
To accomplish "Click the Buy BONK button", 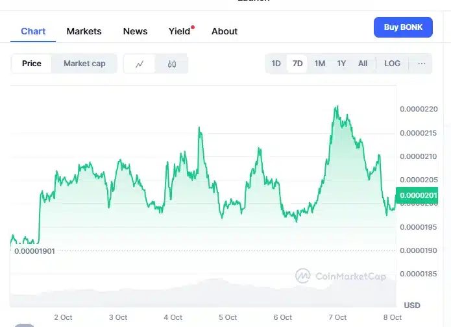I will [403, 27].
